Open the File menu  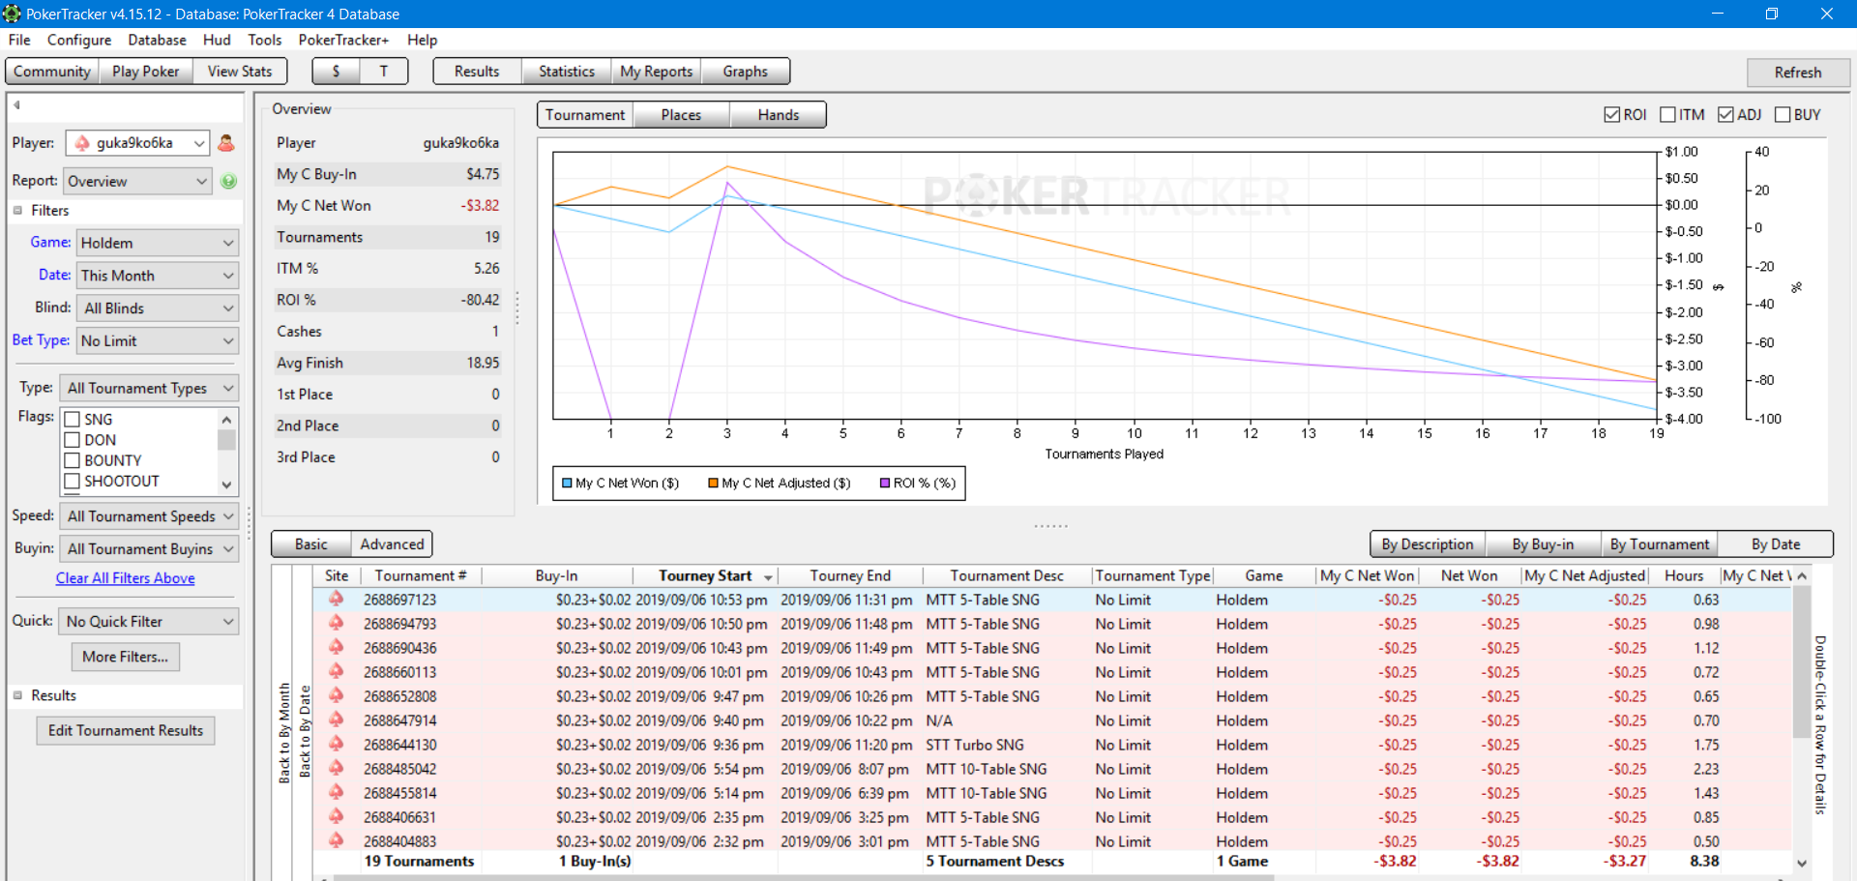pos(19,40)
